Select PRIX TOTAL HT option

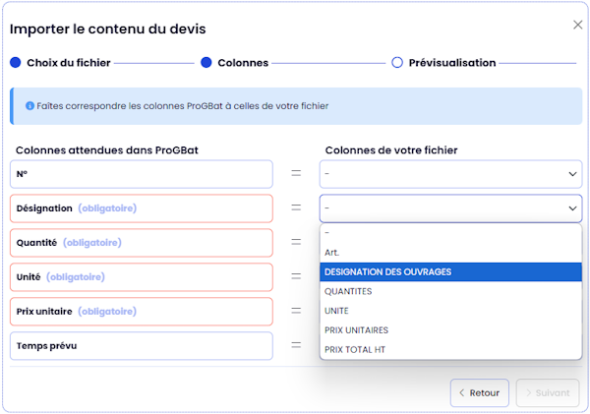[x=450, y=349]
